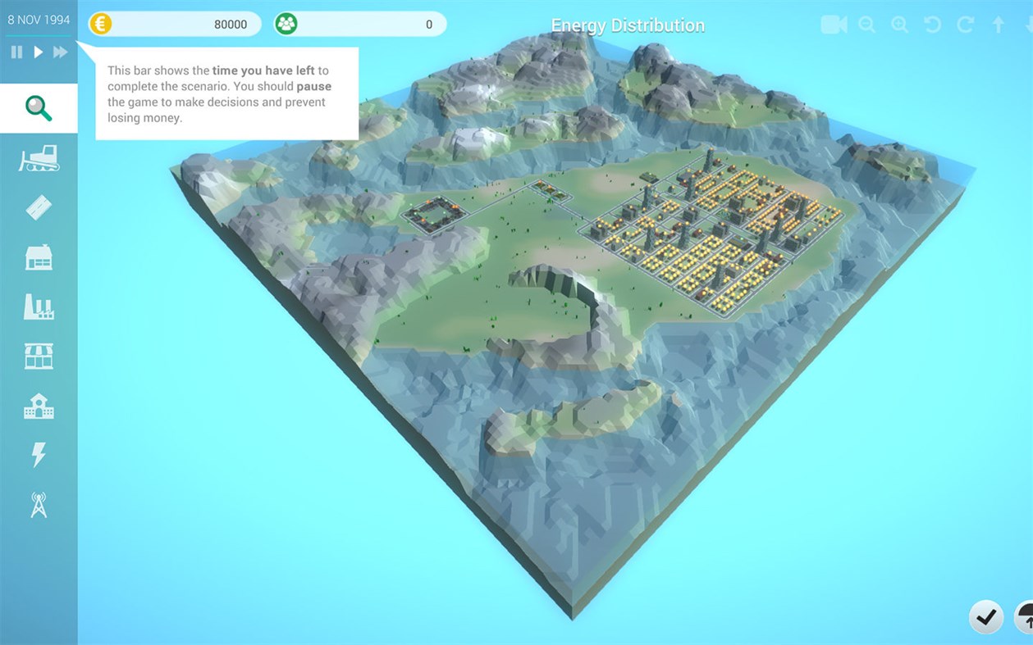Select the lightning energy tool

point(39,453)
